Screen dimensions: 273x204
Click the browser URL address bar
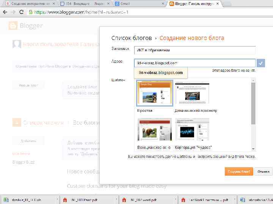[x=150, y=12]
